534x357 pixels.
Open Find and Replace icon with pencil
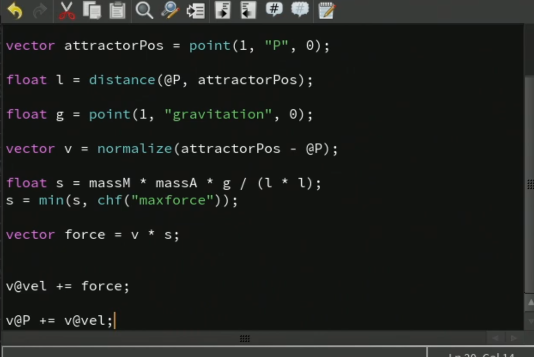pos(170,11)
